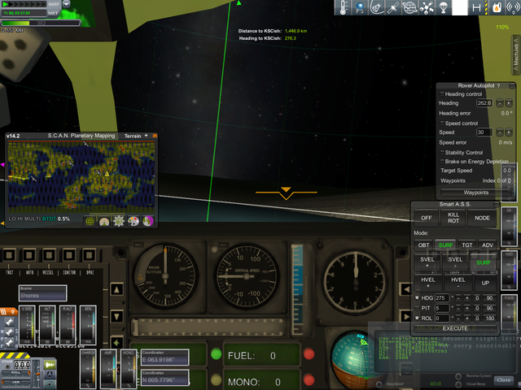Increase the Rover Autopilot Speed value

pos(508,132)
